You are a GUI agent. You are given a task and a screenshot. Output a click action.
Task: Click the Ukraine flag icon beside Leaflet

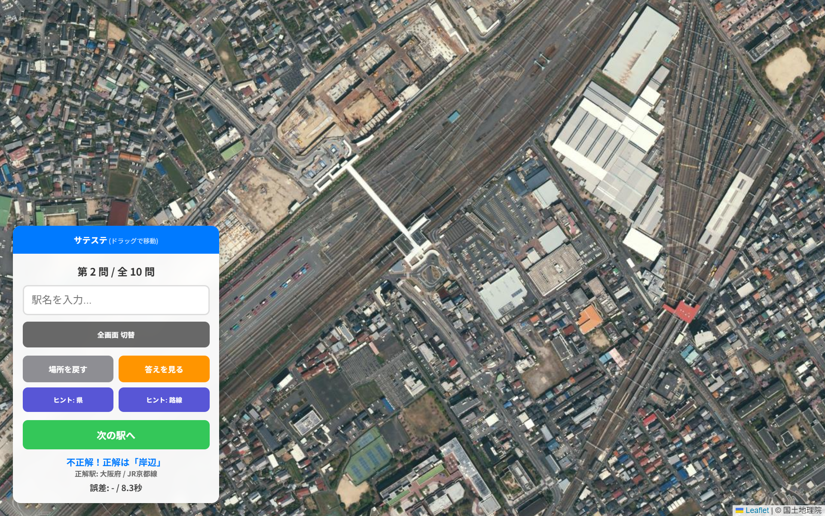click(739, 510)
